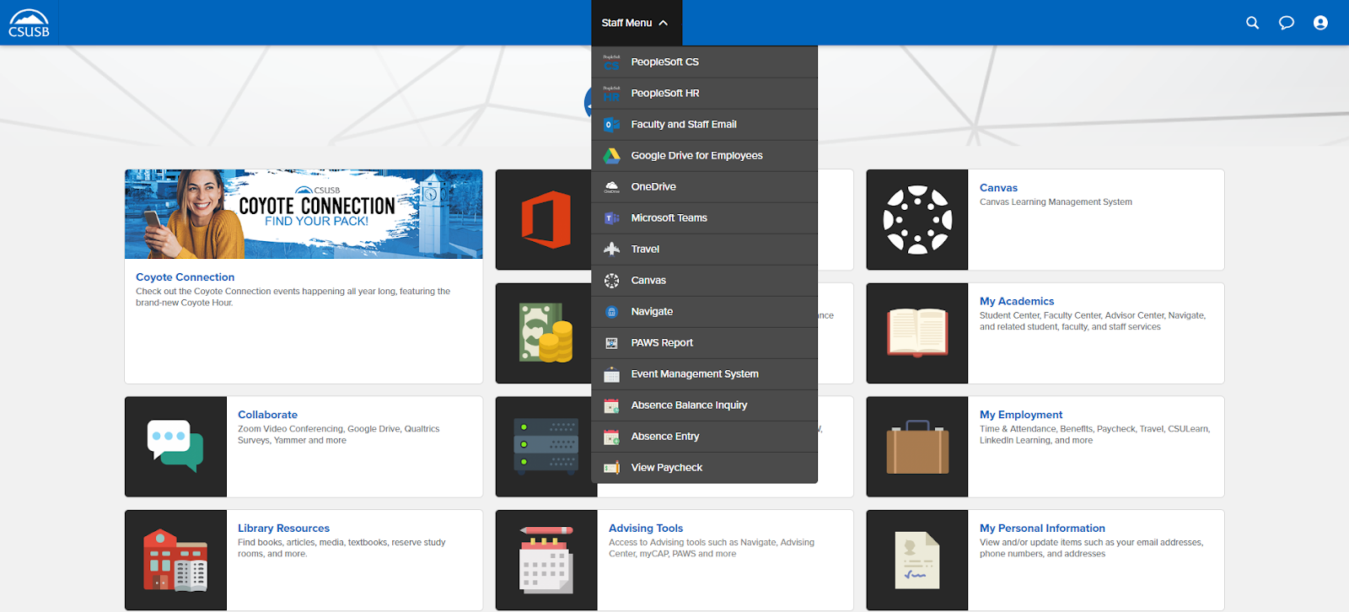Open Event Management System entry
The width and height of the screenshot is (1349, 612).
pyautogui.click(x=705, y=374)
